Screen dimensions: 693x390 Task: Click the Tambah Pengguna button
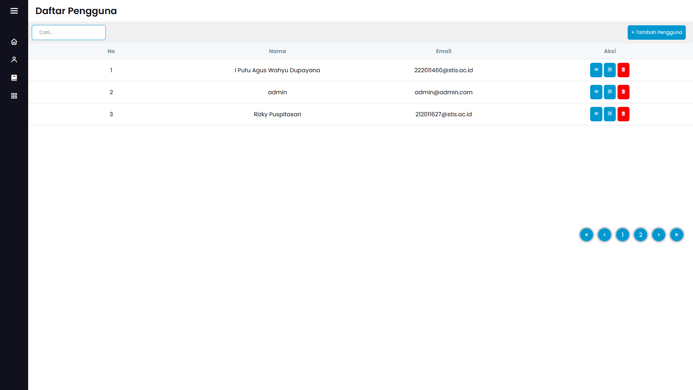coord(656,32)
